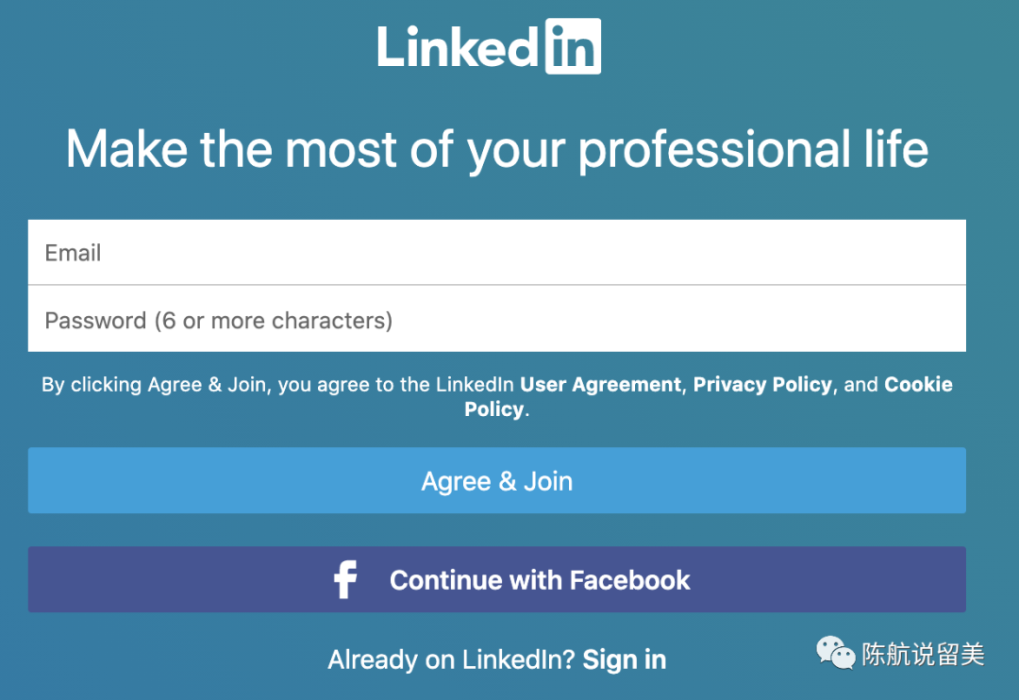Click the Facebook 'f' icon

345,579
